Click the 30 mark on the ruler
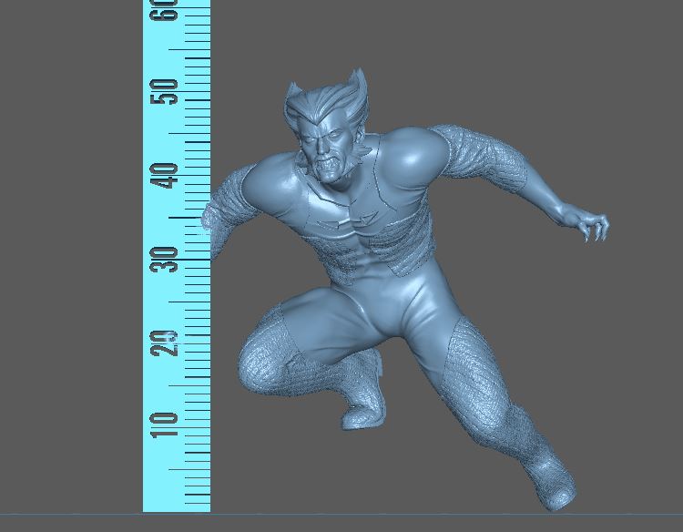Image resolution: width=683 pixels, height=532 pixels. point(166,259)
